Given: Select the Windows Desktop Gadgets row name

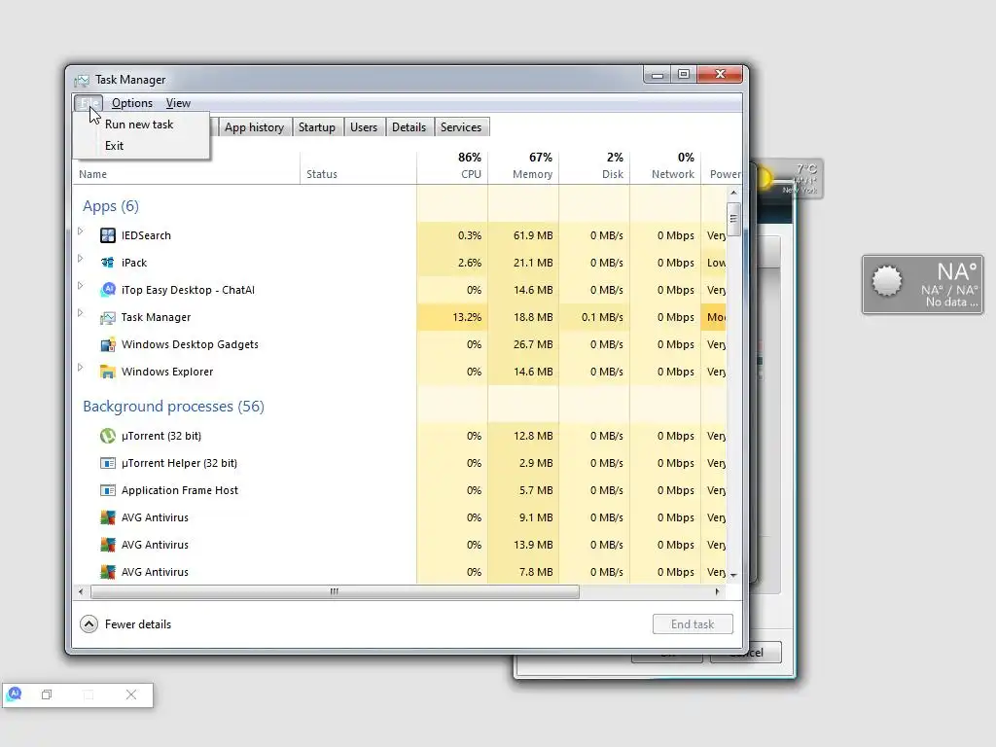Looking at the screenshot, I should (190, 345).
